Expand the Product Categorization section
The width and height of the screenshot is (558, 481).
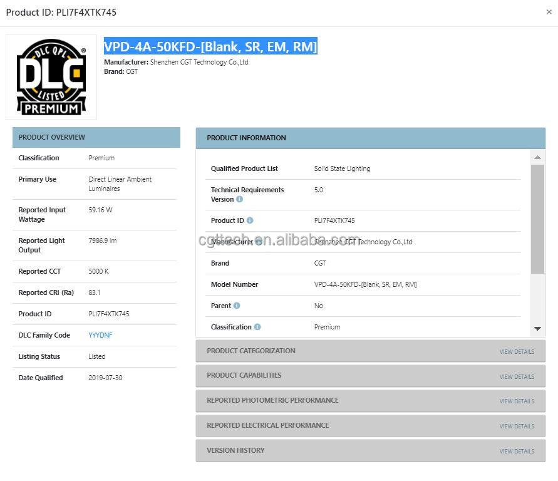tap(371, 351)
